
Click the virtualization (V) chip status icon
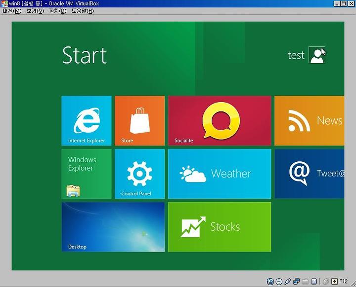314,282
